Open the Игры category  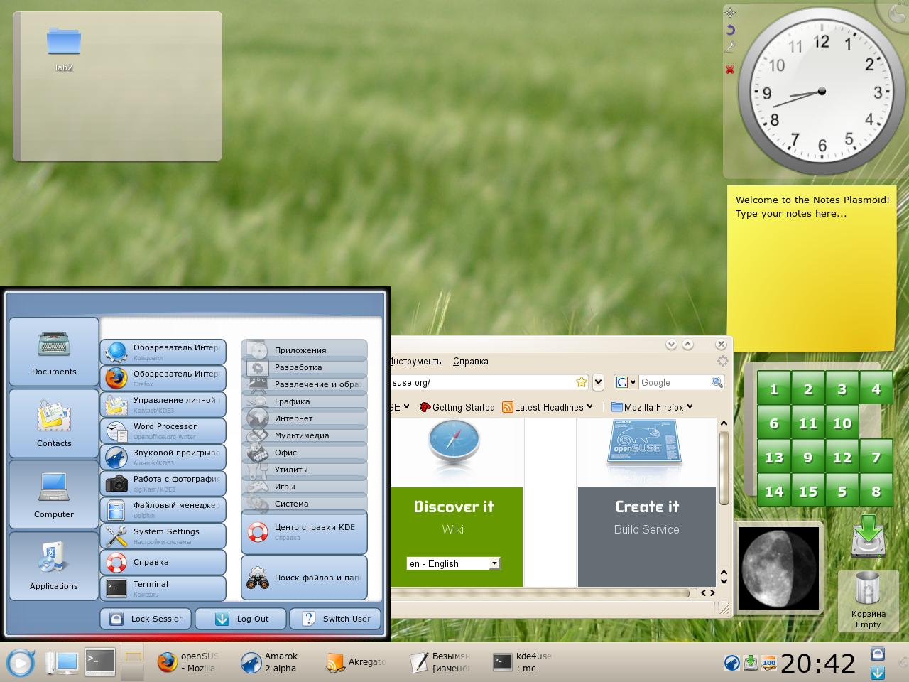(304, 487)
